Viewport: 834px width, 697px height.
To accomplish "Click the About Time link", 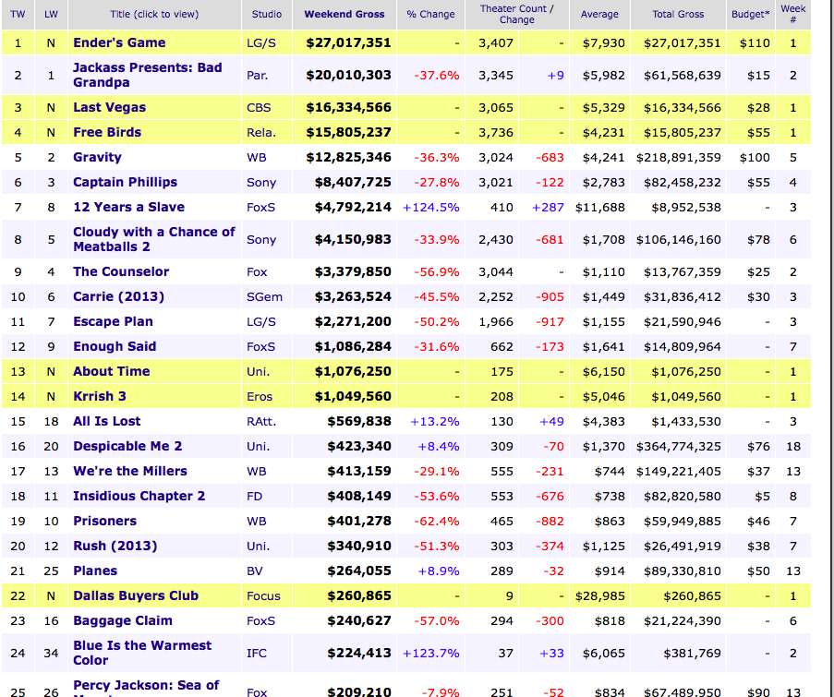I will click(x=111, y=371).
